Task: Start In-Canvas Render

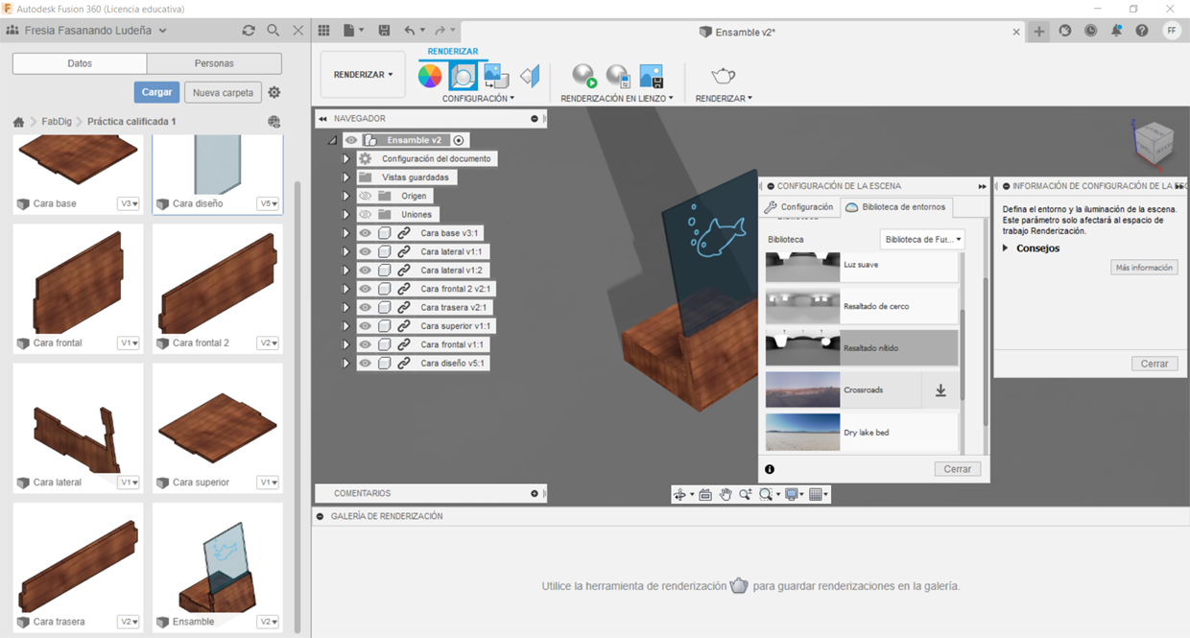Action: pyautogui.click(x=583, y=76)
